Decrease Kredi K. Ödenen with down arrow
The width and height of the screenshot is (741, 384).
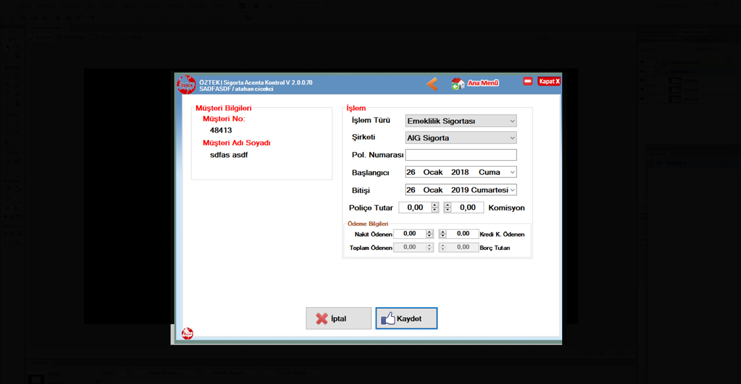point(443,236)
